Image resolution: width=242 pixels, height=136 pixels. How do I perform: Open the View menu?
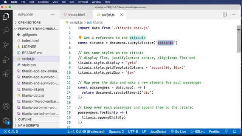coord(55,2)
